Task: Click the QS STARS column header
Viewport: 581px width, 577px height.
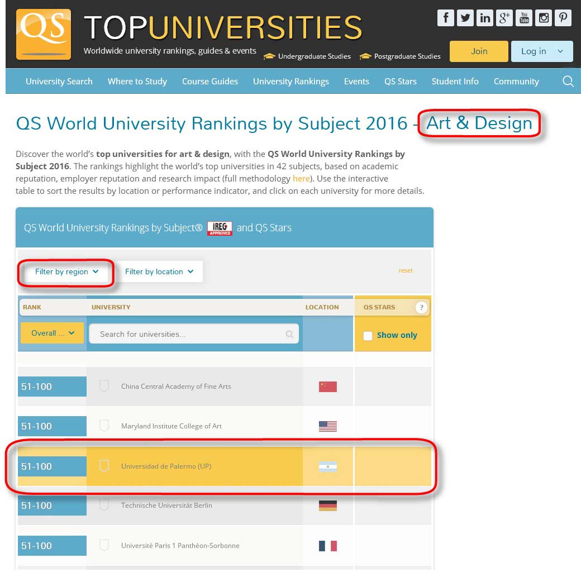Action: 379,307
